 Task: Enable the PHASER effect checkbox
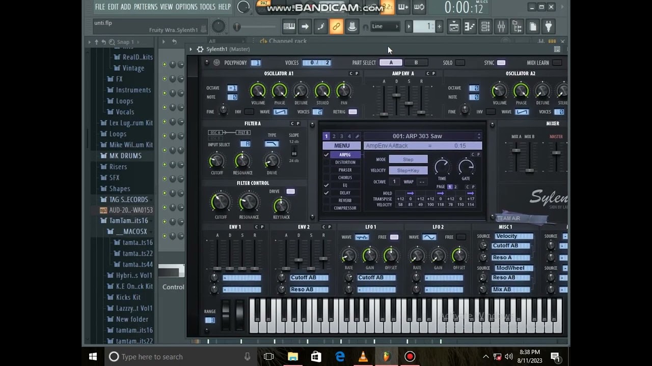click(x=326, y=170)
